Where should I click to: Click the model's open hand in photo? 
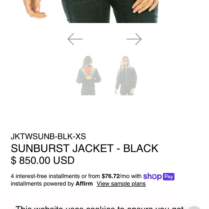[x=35, y=9]
